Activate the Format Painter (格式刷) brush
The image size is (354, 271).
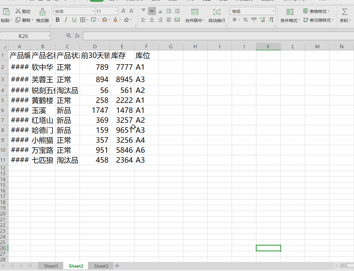pyautogui.click(x=42, y=15)
